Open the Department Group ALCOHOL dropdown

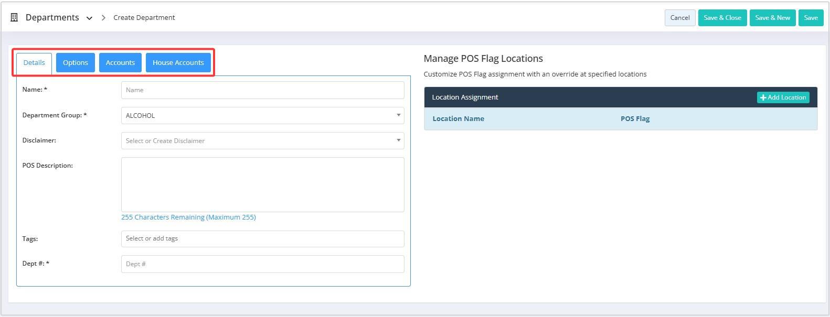click(x=262, y=115)
